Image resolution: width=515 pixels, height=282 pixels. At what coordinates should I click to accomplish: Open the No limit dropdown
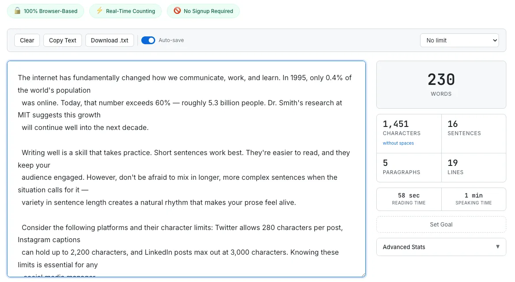coord(459,40)
